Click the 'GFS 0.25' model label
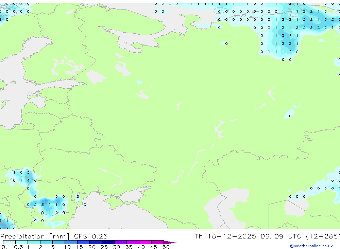This screenshot has height=249, width=340. pos(91,236)
